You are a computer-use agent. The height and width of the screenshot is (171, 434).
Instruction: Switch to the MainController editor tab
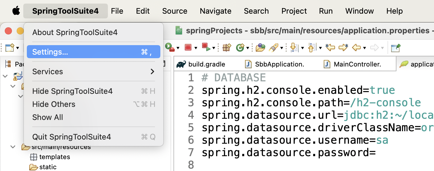pyautogui.click(x=353, y=64)
